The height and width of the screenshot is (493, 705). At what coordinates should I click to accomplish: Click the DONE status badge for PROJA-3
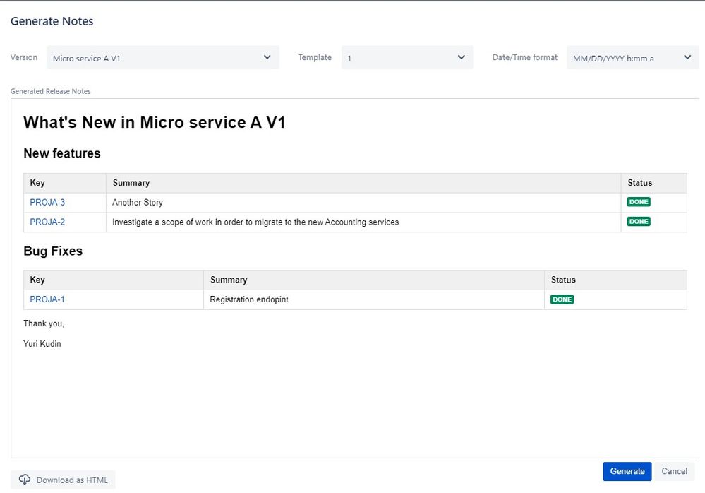tap(639, 202)
